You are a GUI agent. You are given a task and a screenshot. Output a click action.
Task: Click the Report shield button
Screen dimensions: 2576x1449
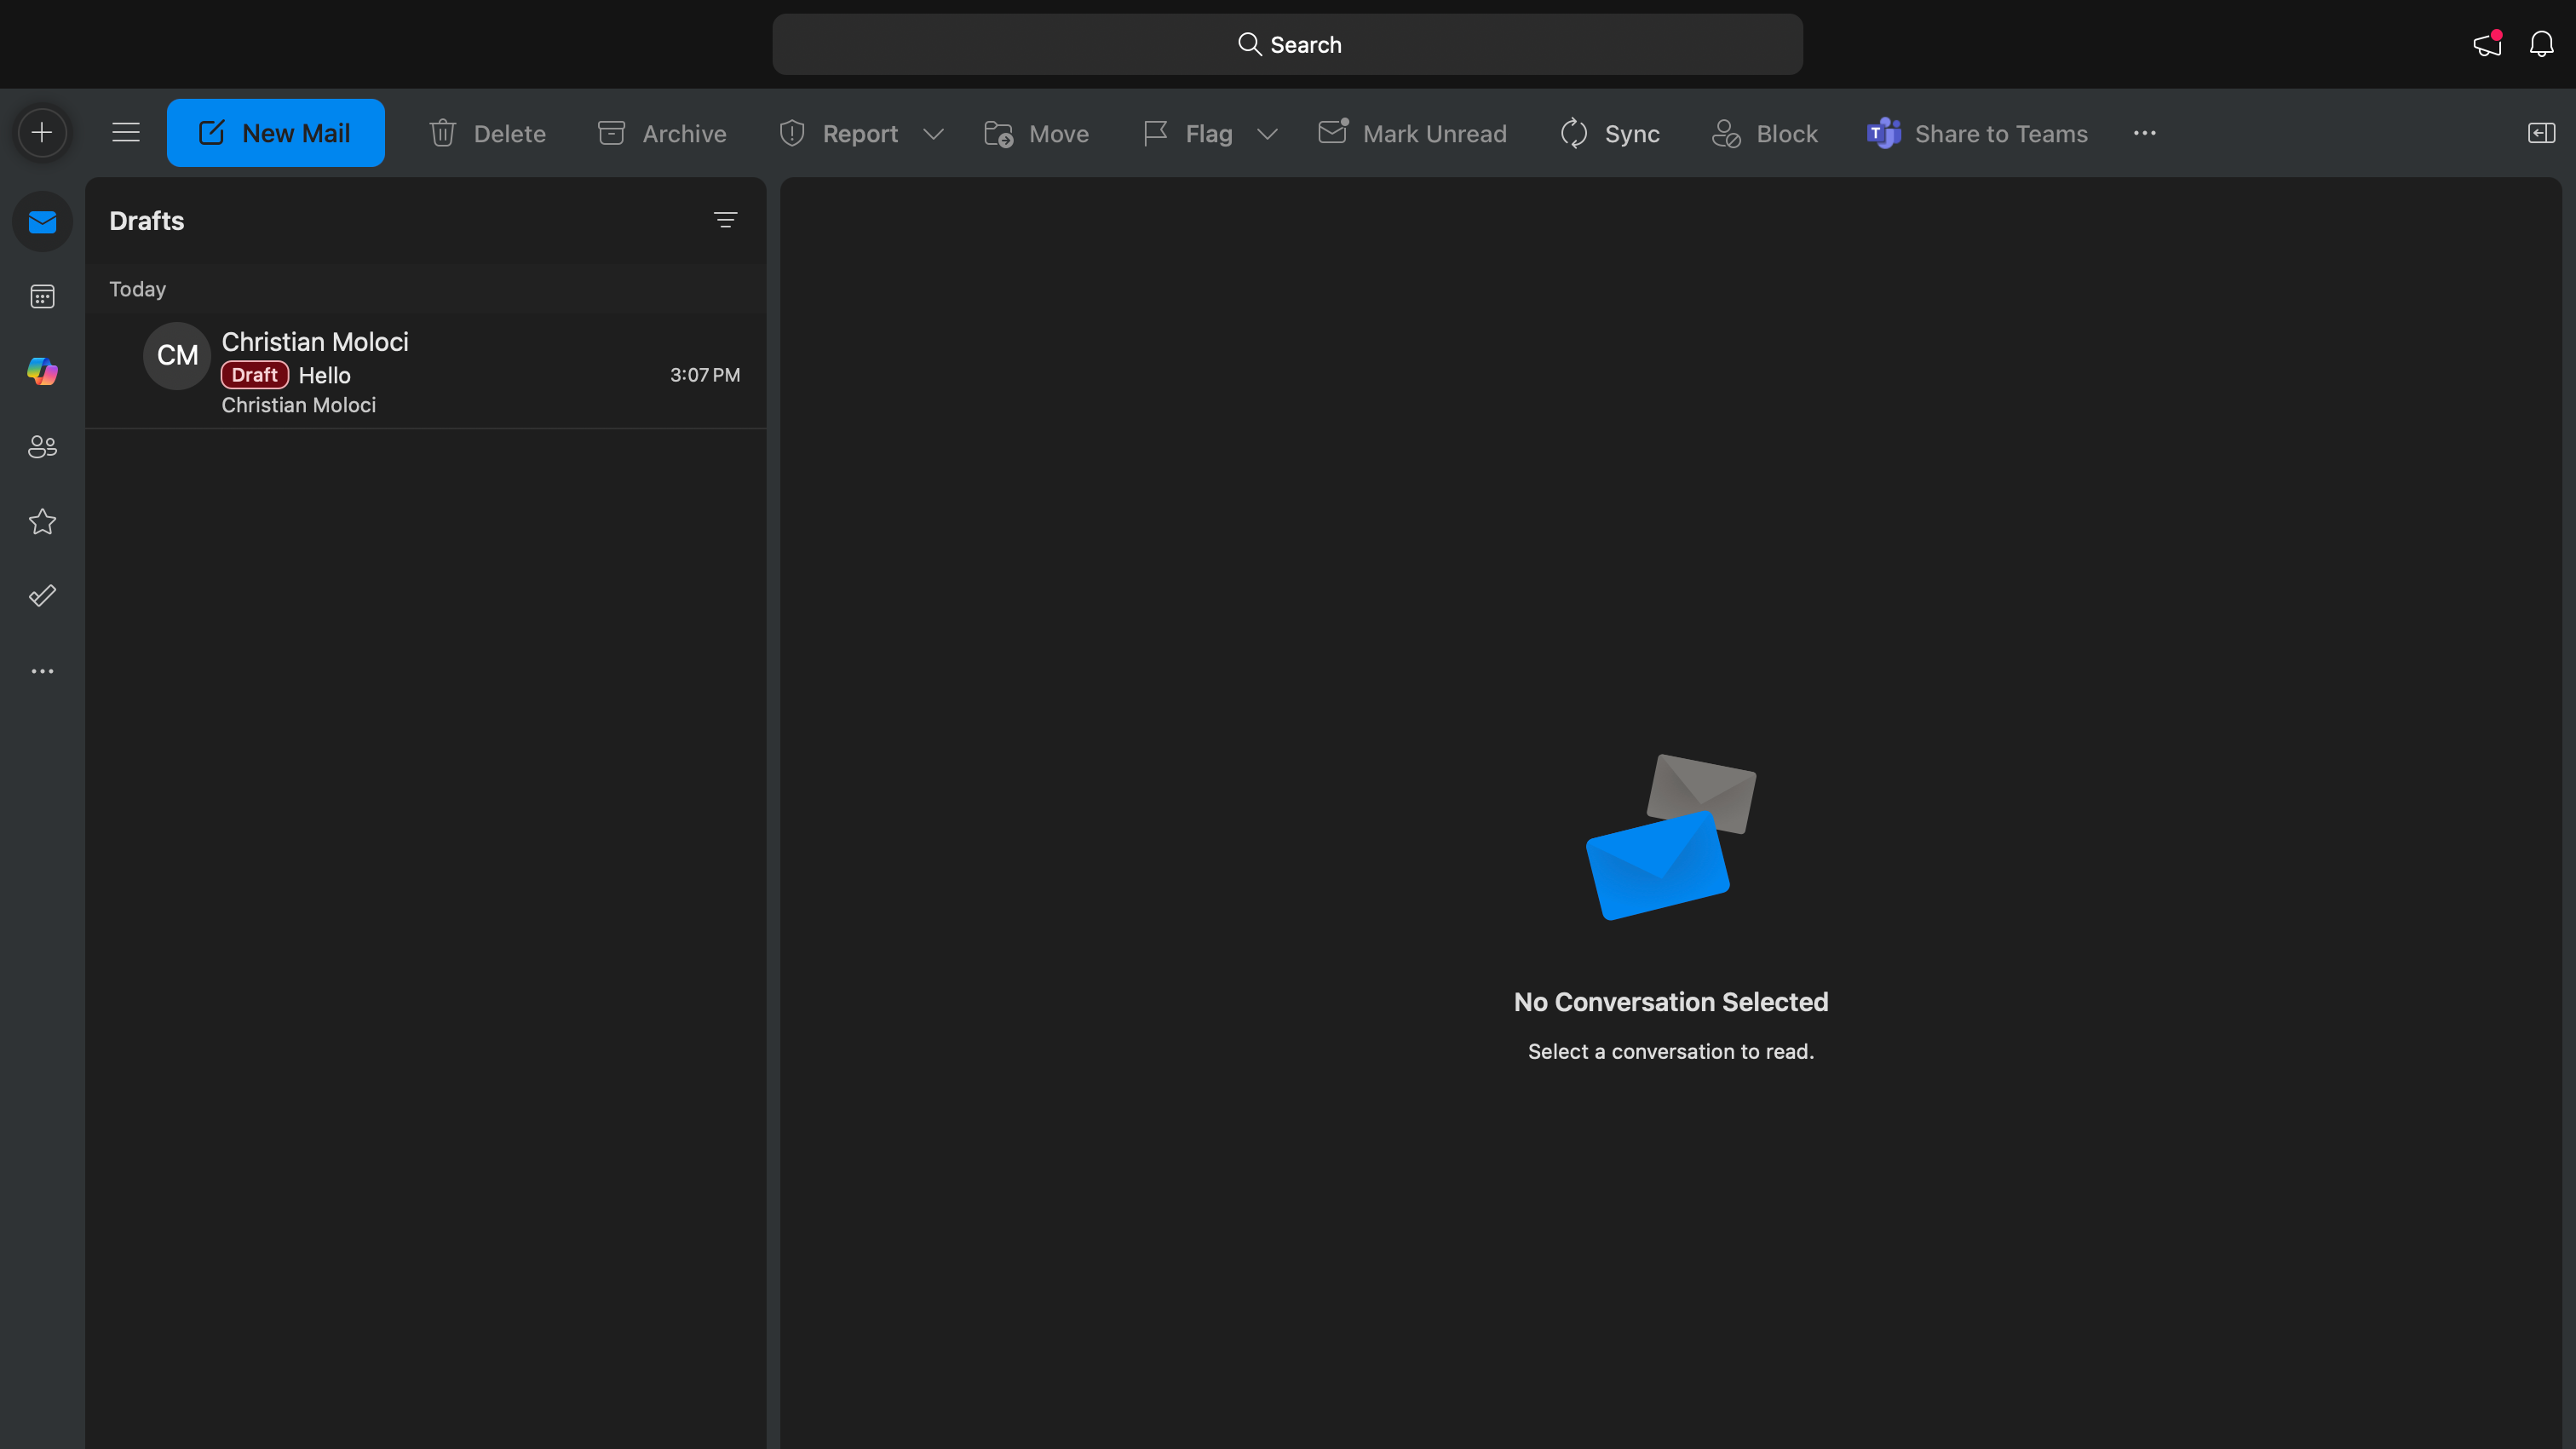[x=839, y=133]
